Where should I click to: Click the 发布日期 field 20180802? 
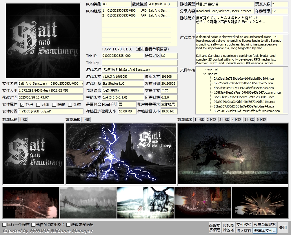click(169, 84)
